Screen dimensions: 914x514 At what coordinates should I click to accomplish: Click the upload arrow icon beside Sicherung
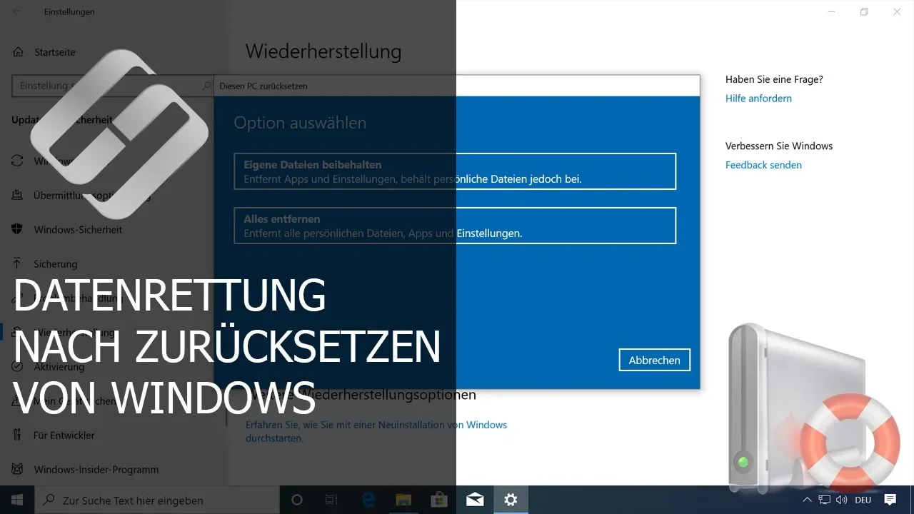(x=18, y=263)
